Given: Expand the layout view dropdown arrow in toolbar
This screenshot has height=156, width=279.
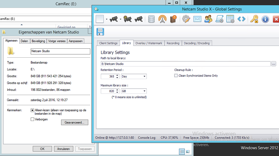Looking at the screenshot, I should coord(107,19).
